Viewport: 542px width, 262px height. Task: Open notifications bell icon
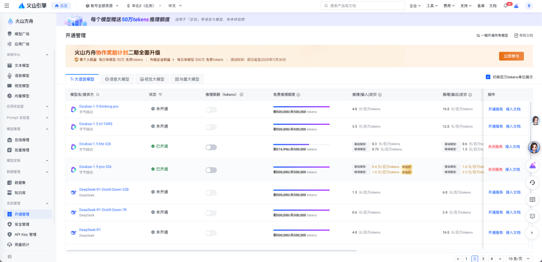[505, 6]
